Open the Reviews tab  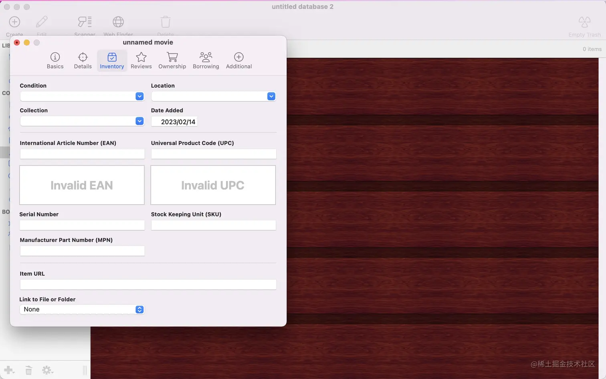(141, 61)
